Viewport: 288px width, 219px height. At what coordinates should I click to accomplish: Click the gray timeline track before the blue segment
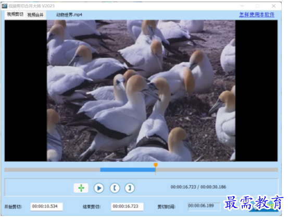(53, 169)
